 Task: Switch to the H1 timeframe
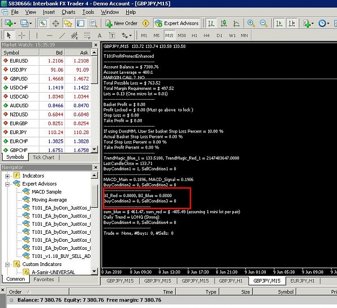pos(194,36)
